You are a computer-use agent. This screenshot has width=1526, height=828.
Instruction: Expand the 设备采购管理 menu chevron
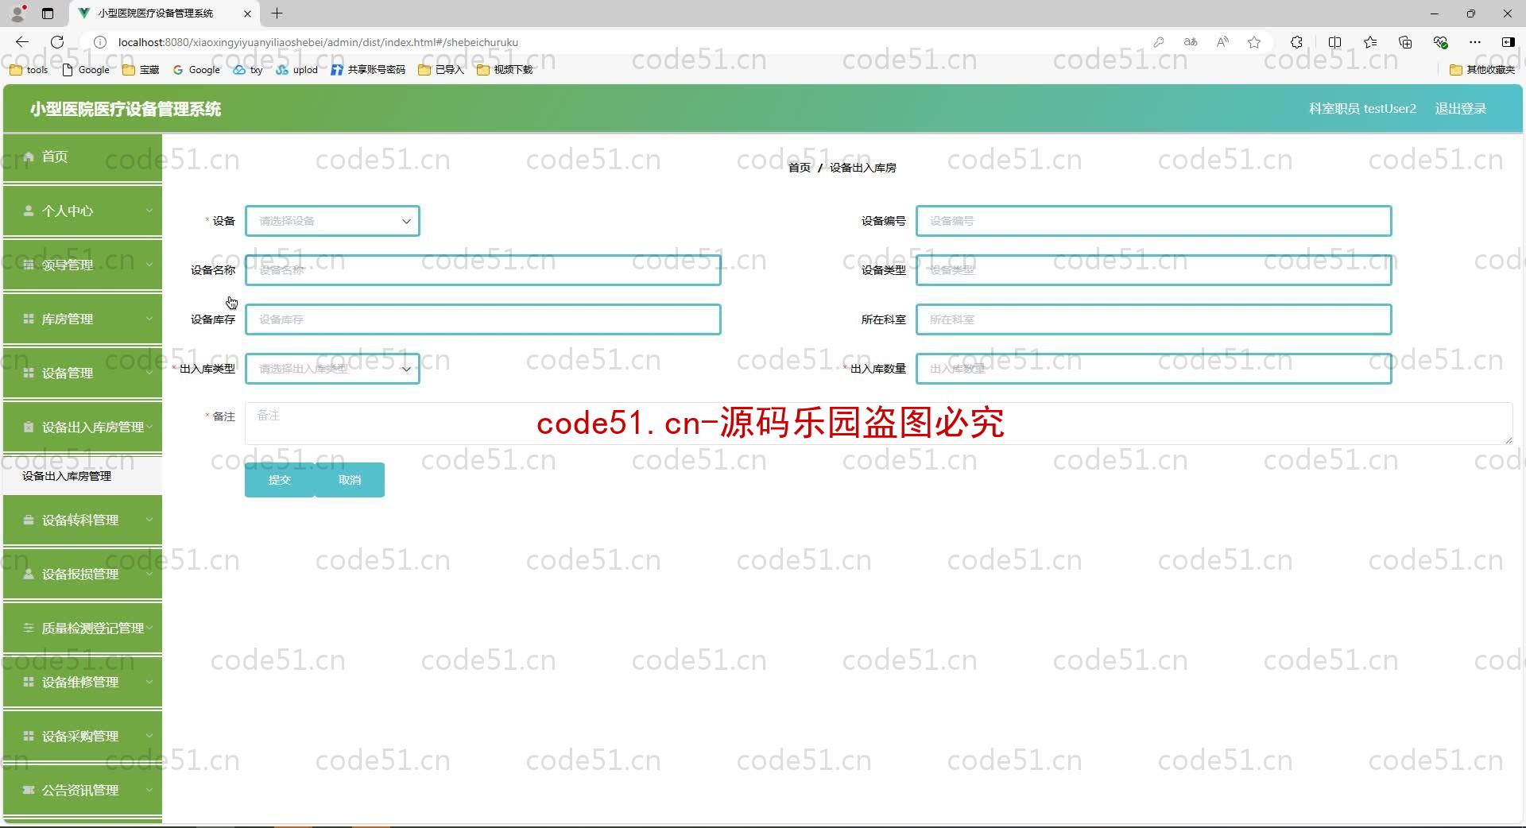pos(149,736)
